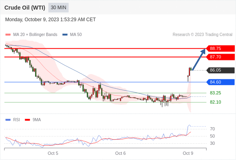Viewport: 236px width, 160px height.
Task: Click the Crude Oil (WTI) title
Action: tap(25, 8)
